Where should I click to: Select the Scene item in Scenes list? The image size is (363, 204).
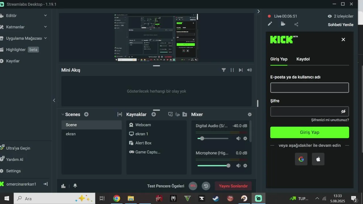point(92,125)
